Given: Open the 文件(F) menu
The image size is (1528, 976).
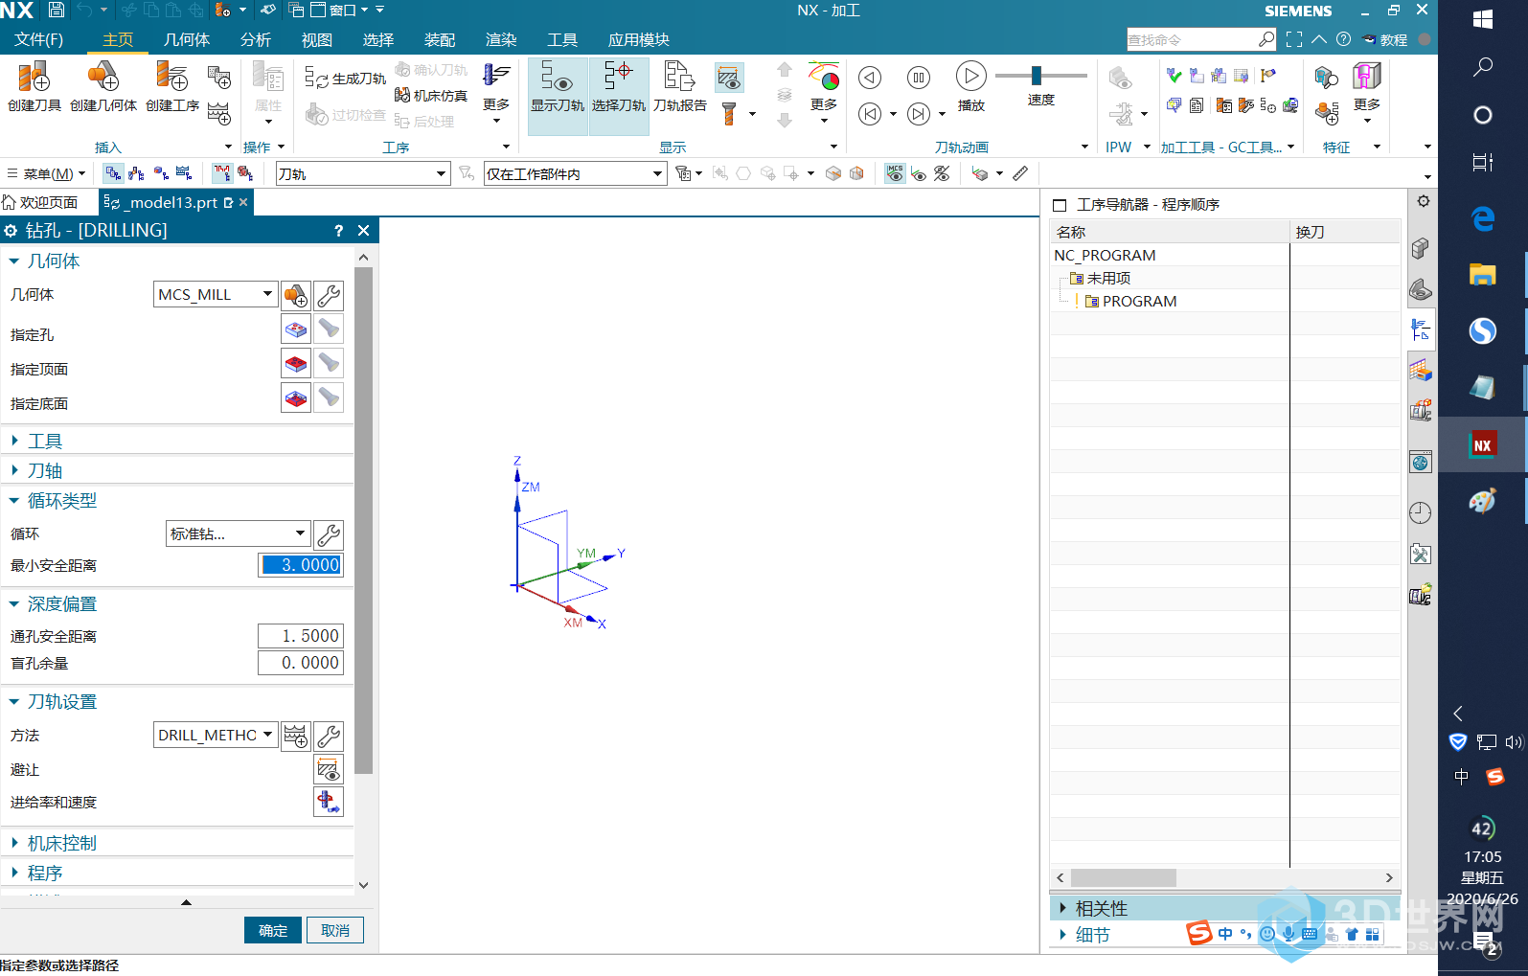Looking at the screenshot, I should [x=38, y=39].
